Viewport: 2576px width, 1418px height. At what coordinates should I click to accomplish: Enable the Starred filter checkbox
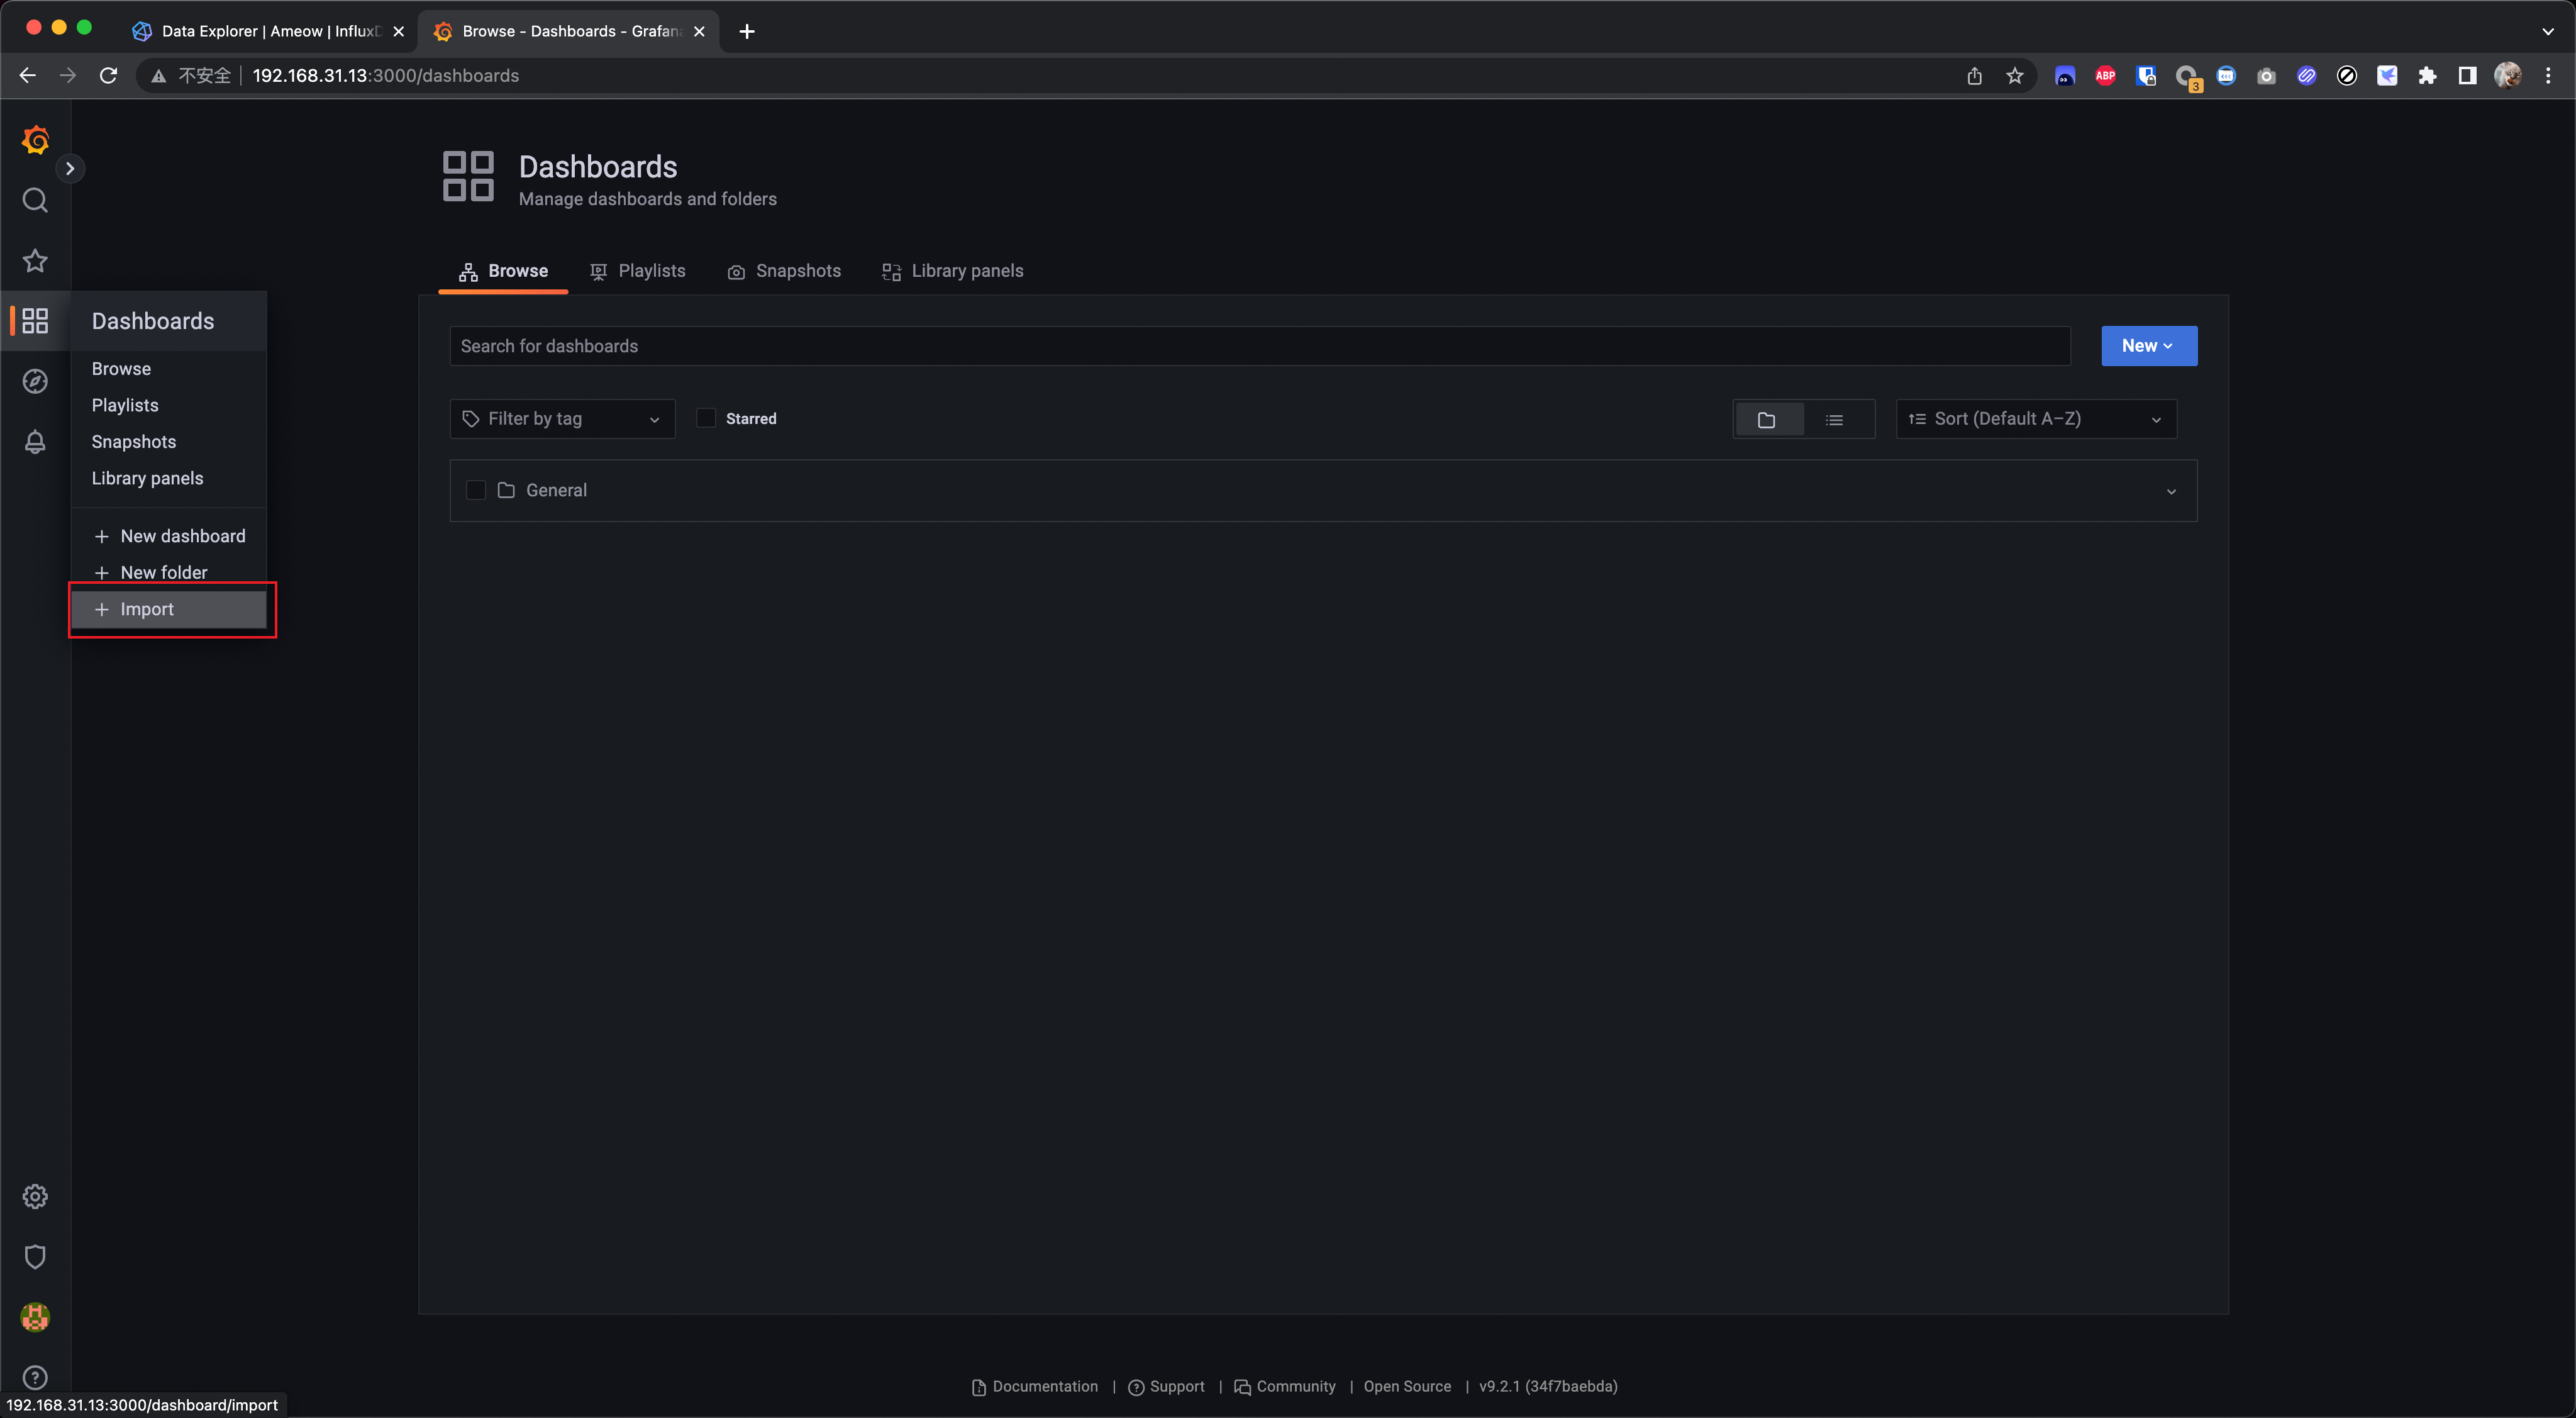pyautogui.click(x=706, y=418)
